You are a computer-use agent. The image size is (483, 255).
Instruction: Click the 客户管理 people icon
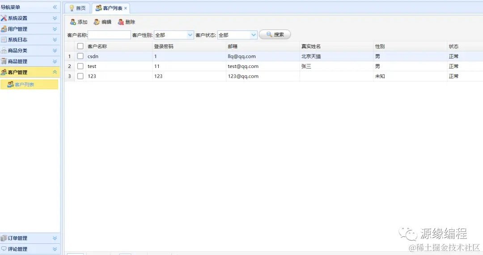point(4,72)
